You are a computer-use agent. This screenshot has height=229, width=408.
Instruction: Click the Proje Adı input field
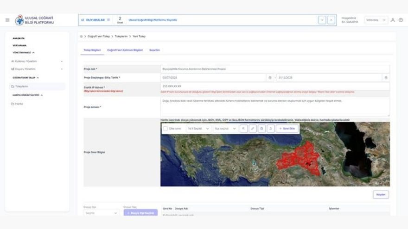[x=275, y=69]
